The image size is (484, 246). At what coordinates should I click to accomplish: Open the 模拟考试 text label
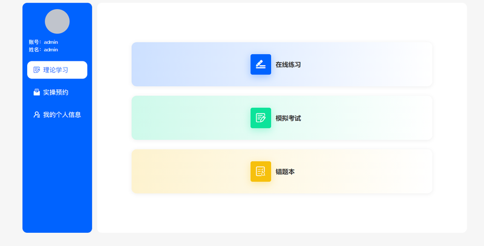(x=288, y=118)
